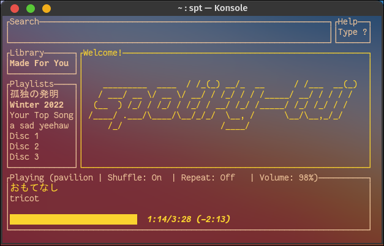Click the artist name 'tricot'
Screen dimensions: 384x246
coord(24,198)
